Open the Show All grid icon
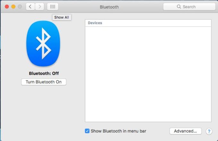Image resolution: width=218 pixels, height=141 pixels. tap(53, 6)
